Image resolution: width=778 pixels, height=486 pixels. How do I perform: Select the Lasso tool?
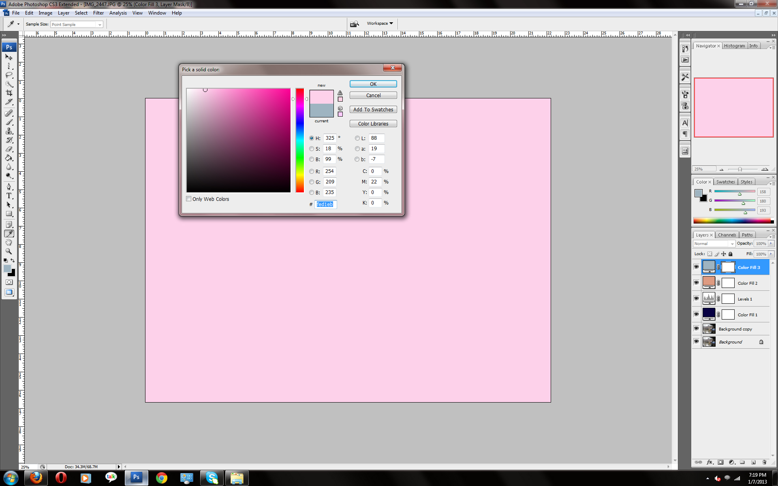click(9, 75)
